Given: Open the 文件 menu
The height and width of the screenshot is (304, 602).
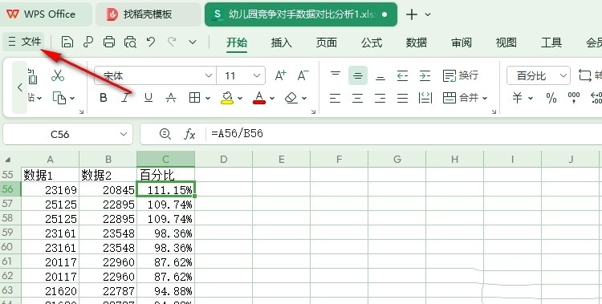Looking at the screenshot, I should coord(25,42).
